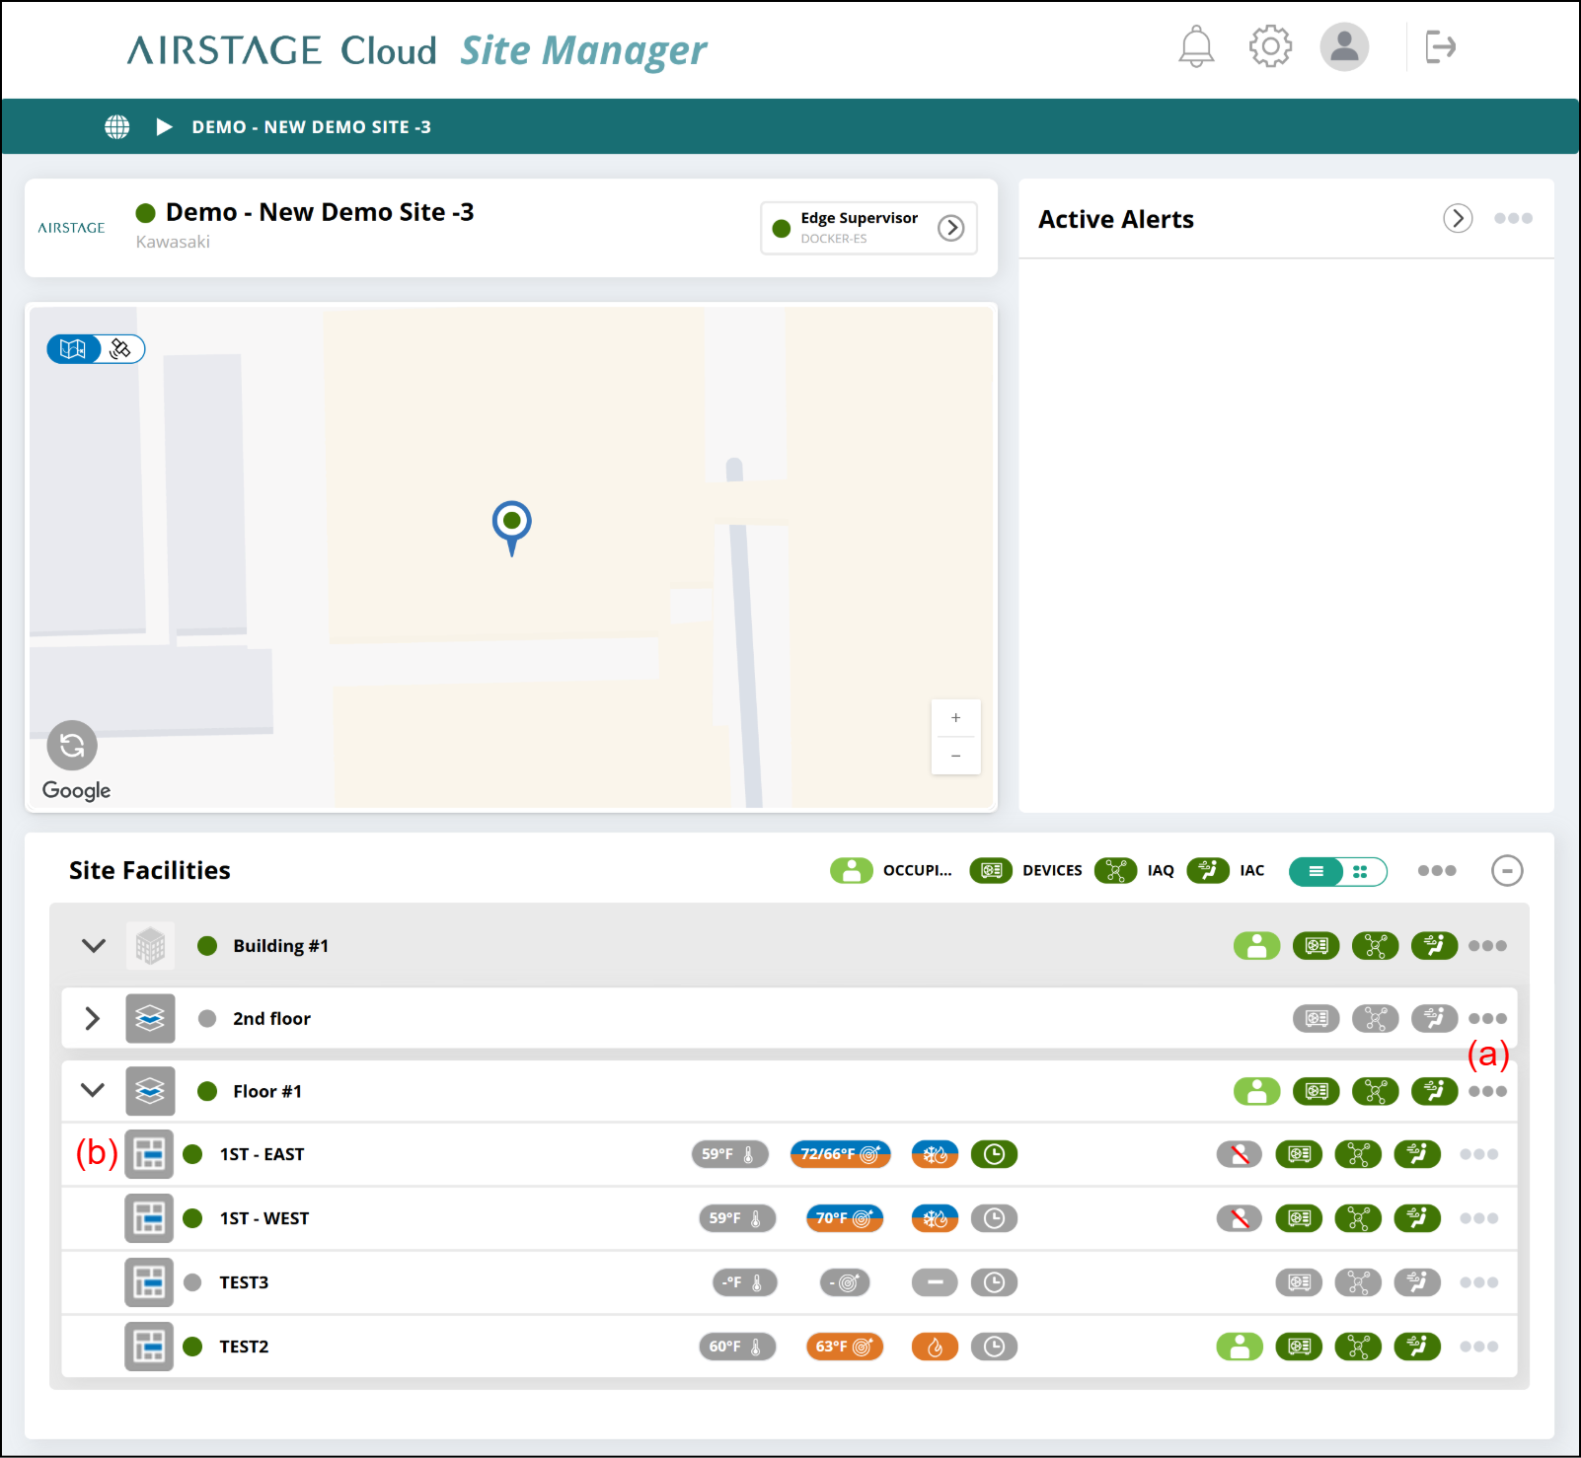Click the user profile avatar icon
Screen dimensions: 1581x1458
pos(1344,46)
